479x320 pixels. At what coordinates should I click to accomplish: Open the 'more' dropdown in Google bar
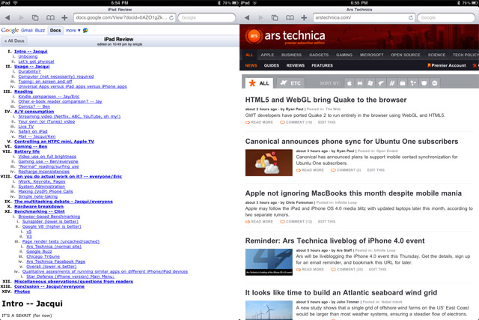point(73,30)
